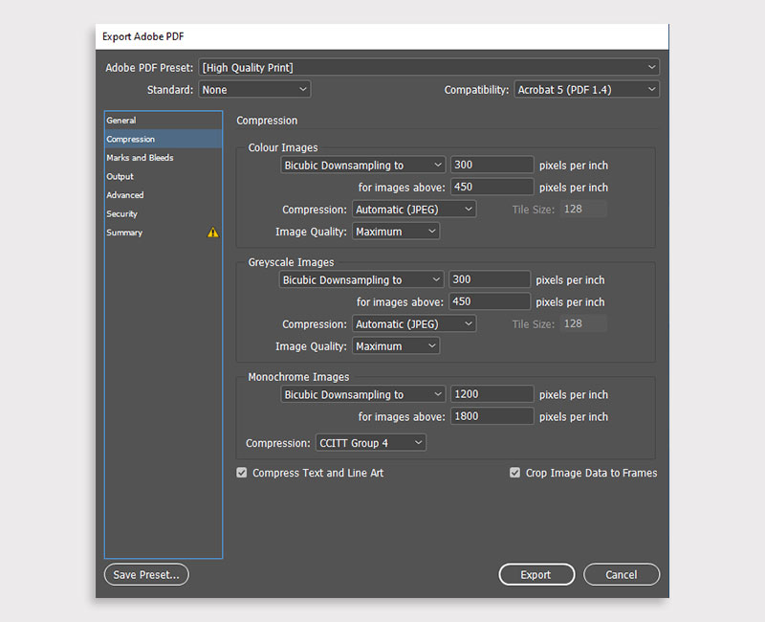The width and height of the screenshot is (765, 622).
Task: Click Save Preset
Action: tap(145, 574)
